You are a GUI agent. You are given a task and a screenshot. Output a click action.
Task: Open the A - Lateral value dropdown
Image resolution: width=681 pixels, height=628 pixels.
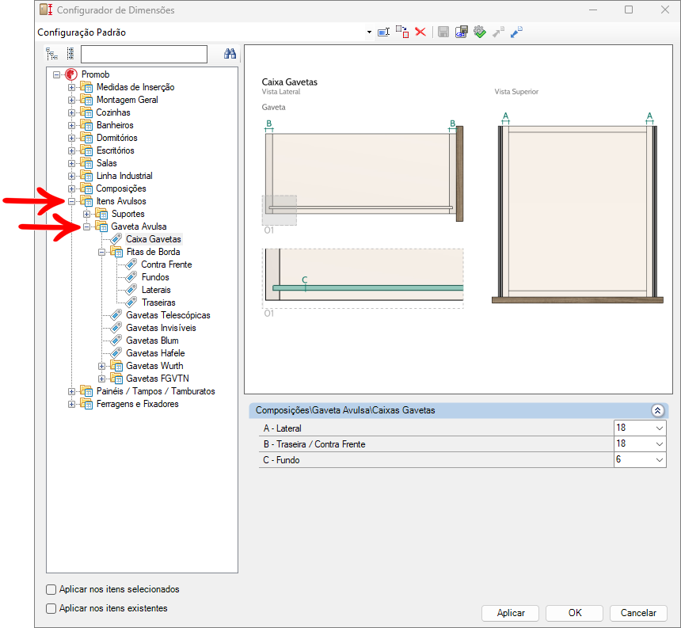(660, 428)
